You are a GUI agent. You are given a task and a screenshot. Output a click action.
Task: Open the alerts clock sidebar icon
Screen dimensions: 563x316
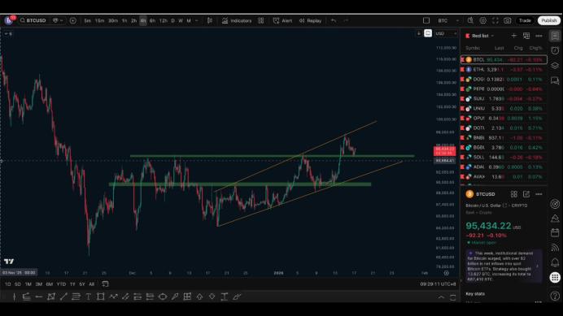(x=555, y=50)
